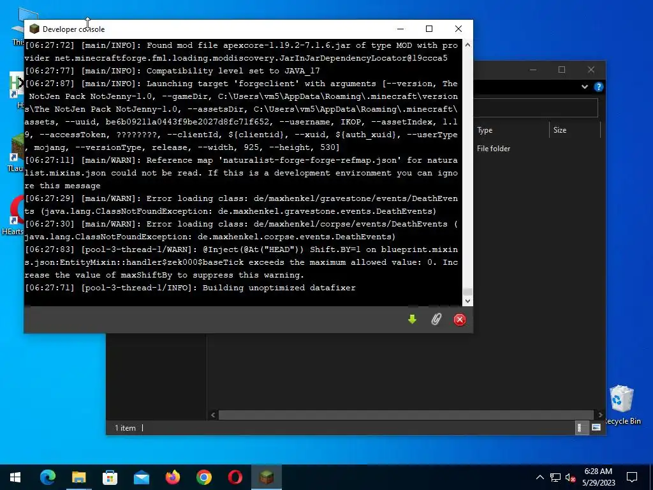Select the Recycle Bin desktop icon
This screenshot has width=653, height=490.
tap(622, 404)
